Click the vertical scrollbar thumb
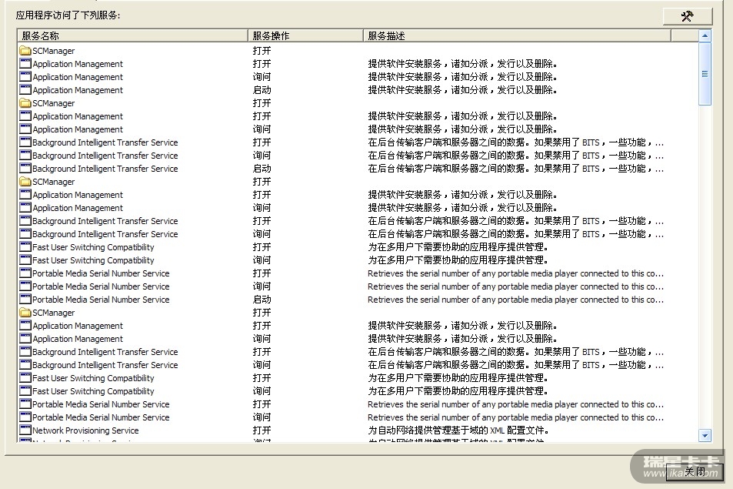 point(705,74)
